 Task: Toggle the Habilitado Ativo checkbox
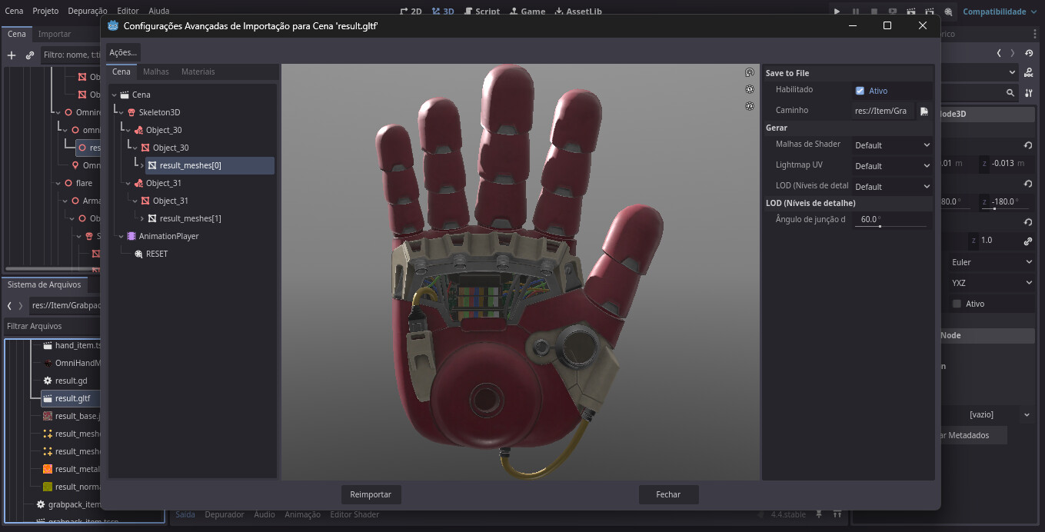click(860, 91)
